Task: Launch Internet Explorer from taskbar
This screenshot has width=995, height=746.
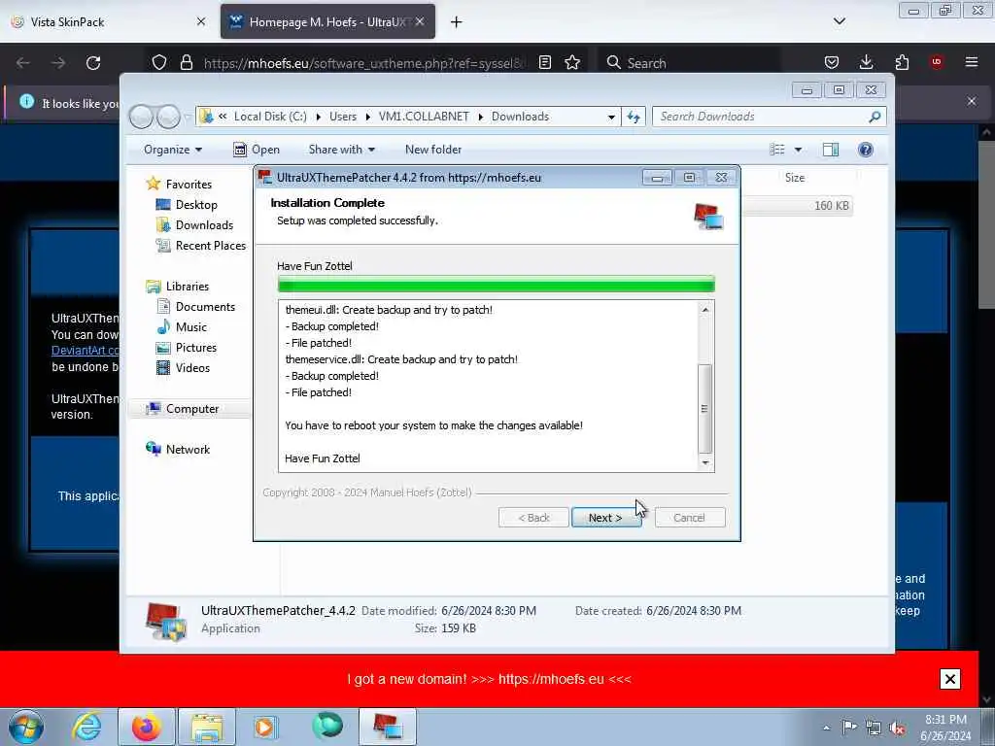Action: [x=86, y=727]
